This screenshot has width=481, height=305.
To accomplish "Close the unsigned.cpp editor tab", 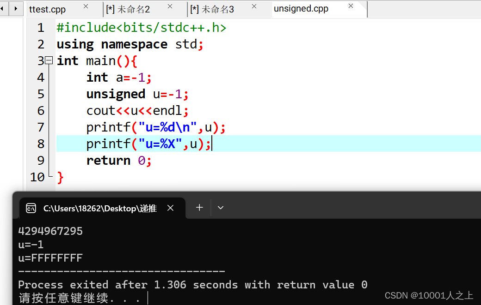I will 350,7.
